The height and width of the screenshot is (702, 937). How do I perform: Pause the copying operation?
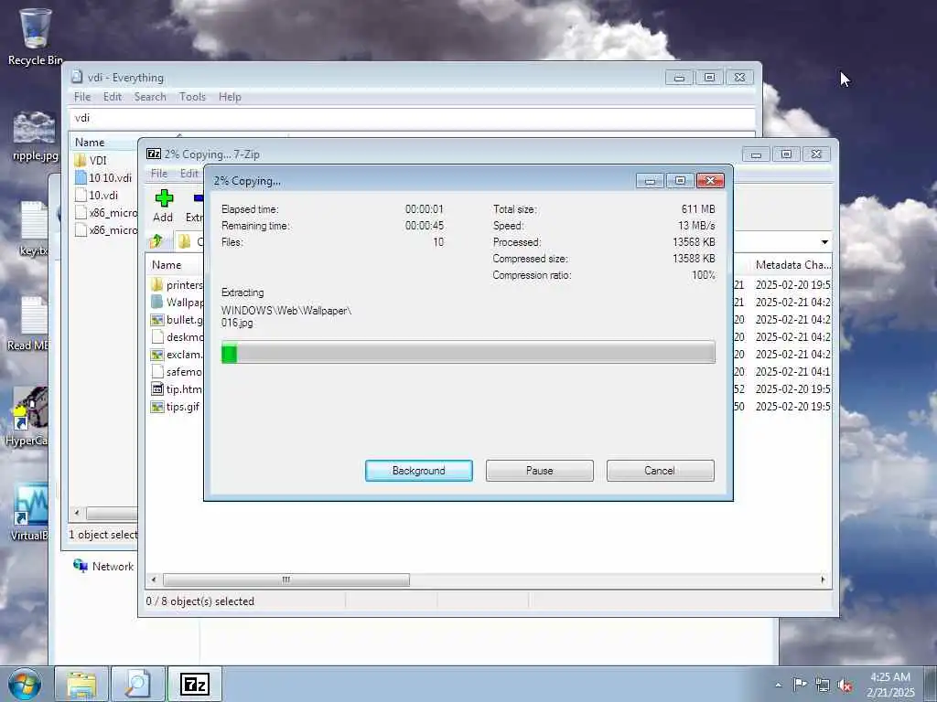(x=540, y=471)
